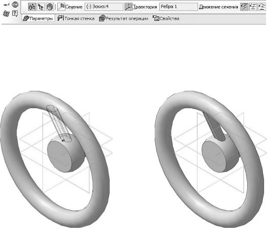Open the Тонкая стенка tab
This screenshot has width=267, height=228.
click(76, 18)
